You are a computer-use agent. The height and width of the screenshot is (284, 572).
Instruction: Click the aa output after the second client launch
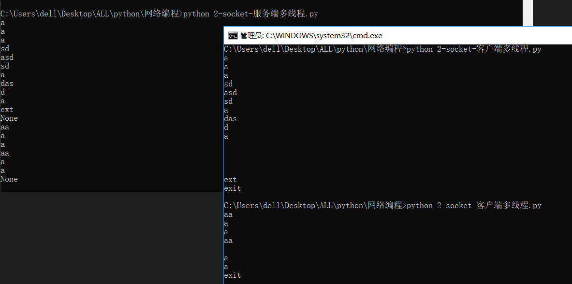pos(228,214)
